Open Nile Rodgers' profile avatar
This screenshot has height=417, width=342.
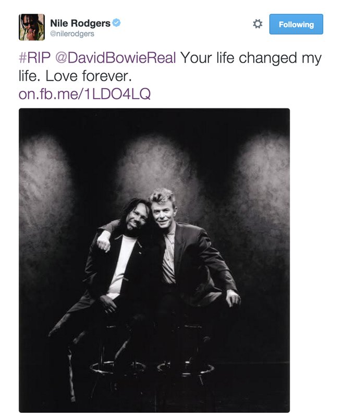pyautogui.click(x=32, y=27)
